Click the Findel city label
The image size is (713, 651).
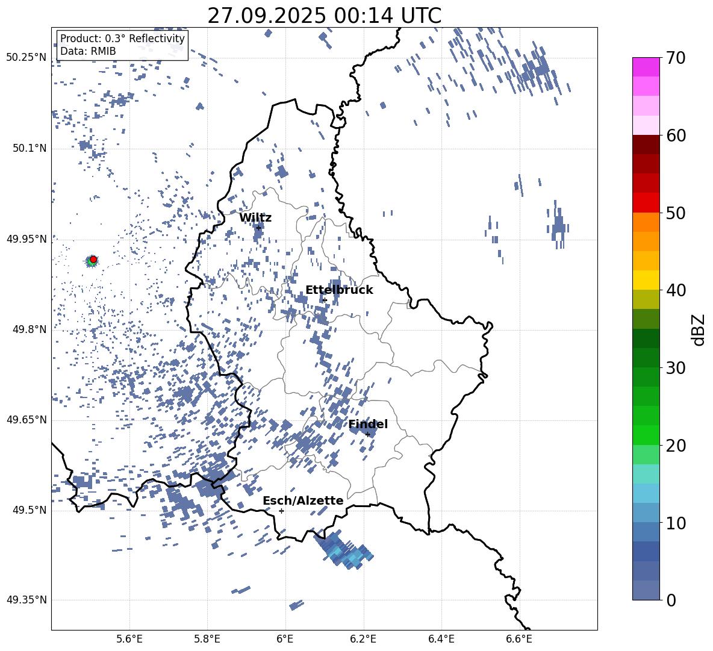click(368, 424)
